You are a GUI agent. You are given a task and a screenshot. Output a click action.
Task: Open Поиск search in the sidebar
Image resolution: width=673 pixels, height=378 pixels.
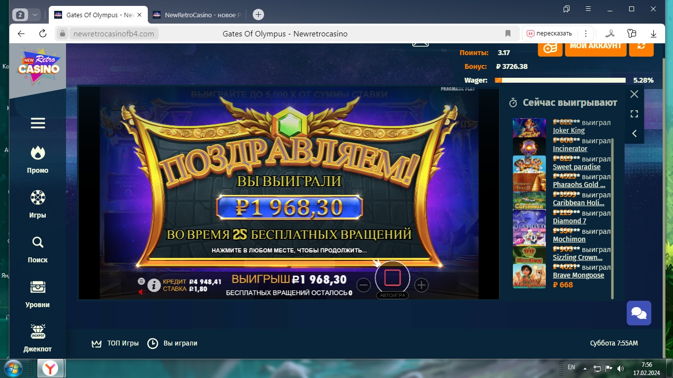click(38, 249)
